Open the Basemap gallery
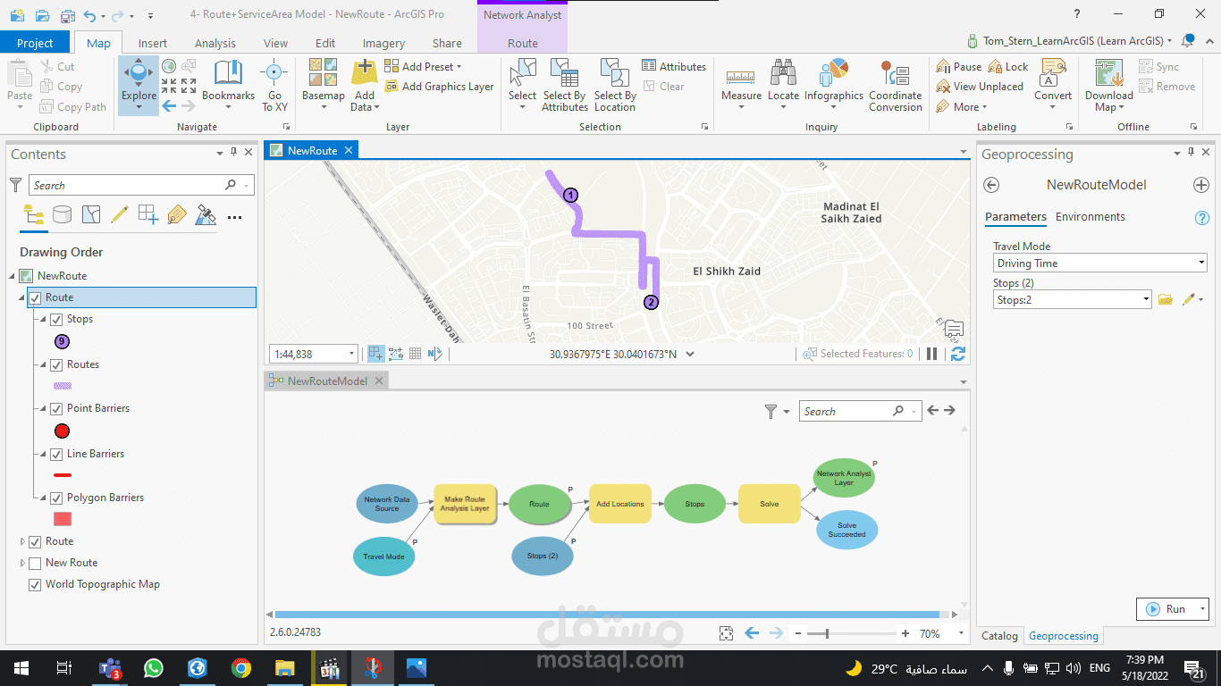The width and height of the screenshot is (1221, 686). (323, 85)
